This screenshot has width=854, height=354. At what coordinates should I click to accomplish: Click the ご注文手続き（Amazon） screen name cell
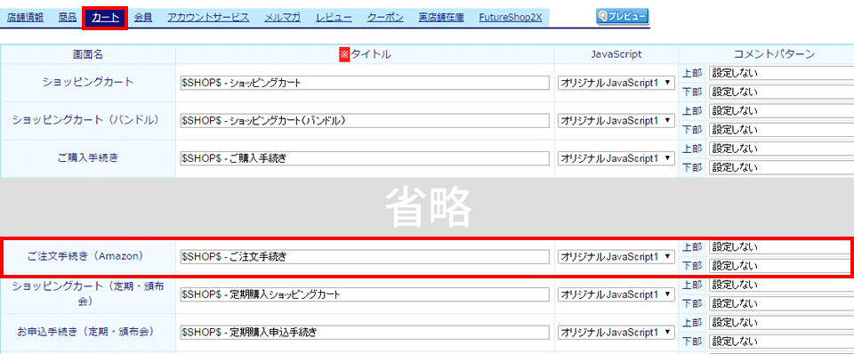tap(88, 256)
